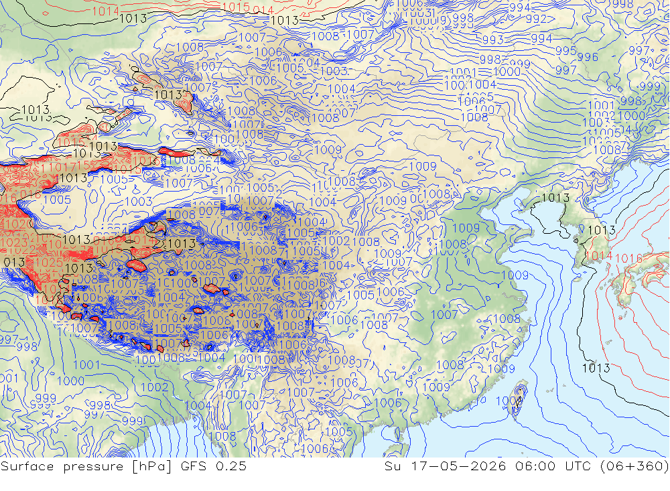
Task: Select the '[hPa]' unit label in caption
Action: pos(151,466)
